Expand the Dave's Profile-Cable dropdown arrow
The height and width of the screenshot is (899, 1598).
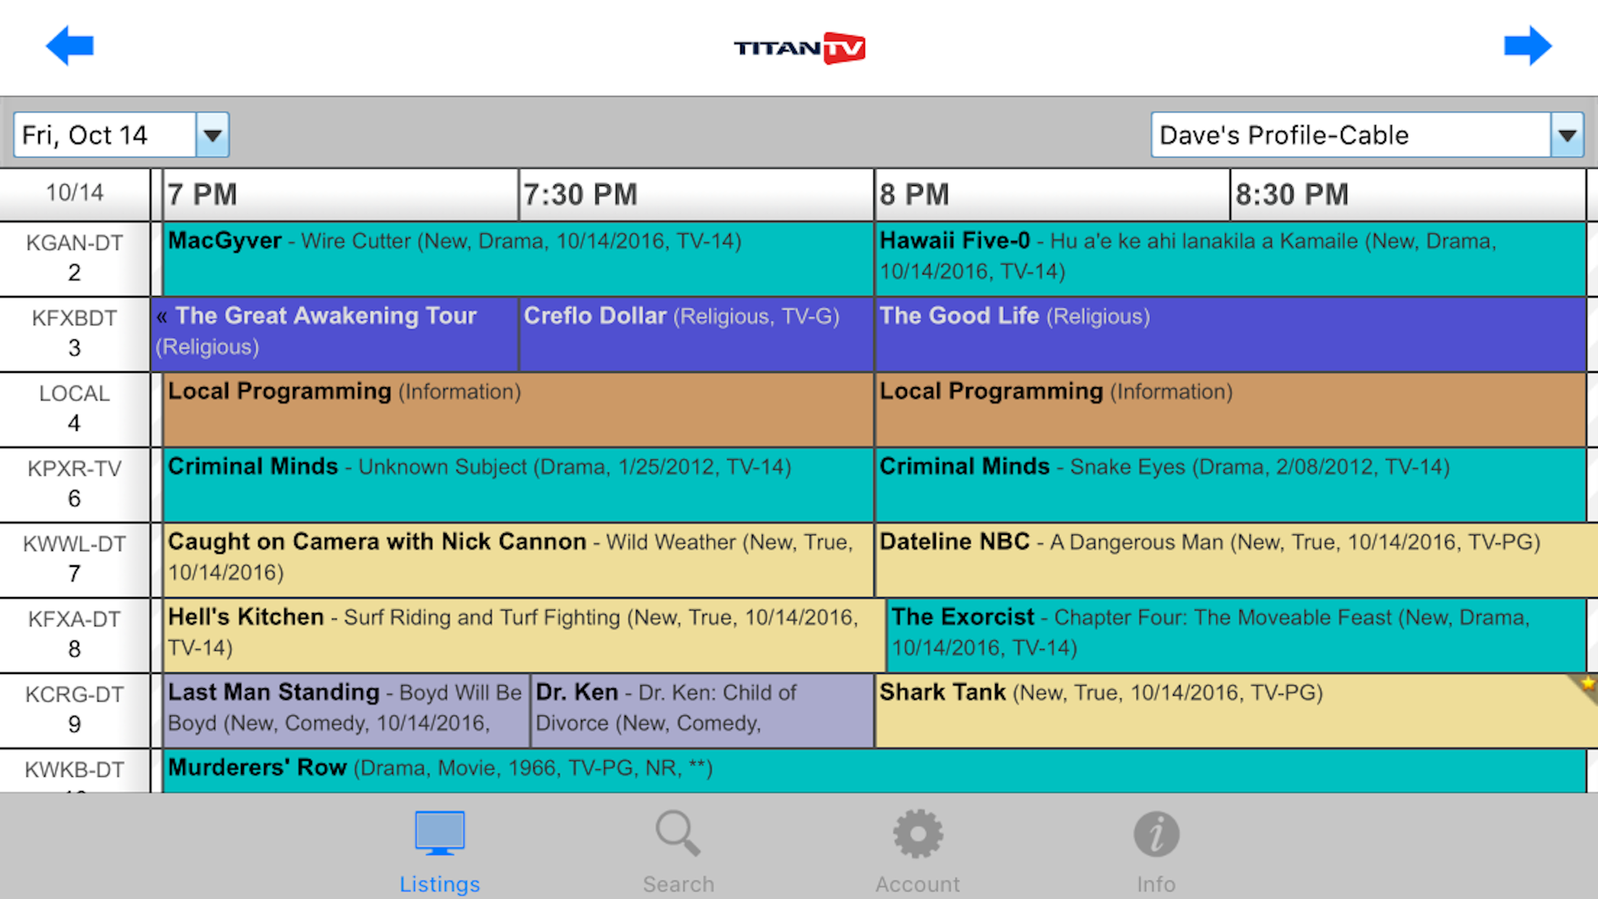click(x=1567, y=135)
